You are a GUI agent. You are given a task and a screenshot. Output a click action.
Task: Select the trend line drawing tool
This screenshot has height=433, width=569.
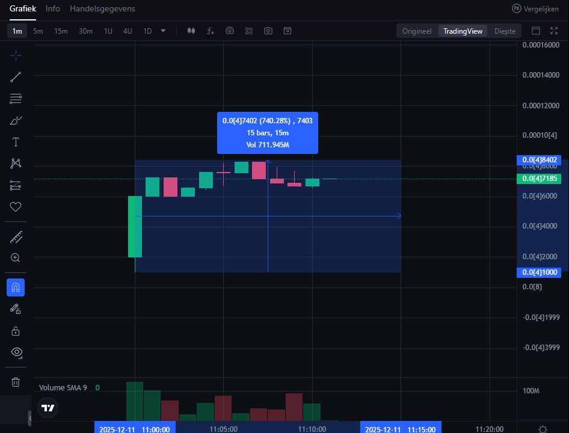pyautogui.click(x=15, y=77)
